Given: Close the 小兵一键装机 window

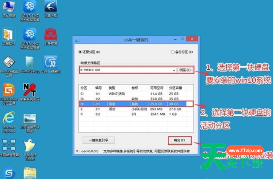Looking at the screenshot, I should [x=192, y=39].
